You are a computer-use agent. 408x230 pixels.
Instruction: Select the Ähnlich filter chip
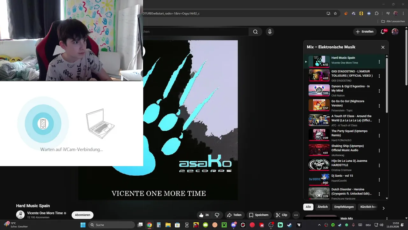coord(323,207)
